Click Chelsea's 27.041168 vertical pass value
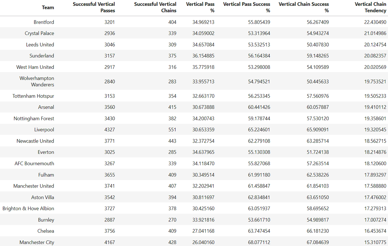This screenshot has height=246, width=388. [203, 231]
